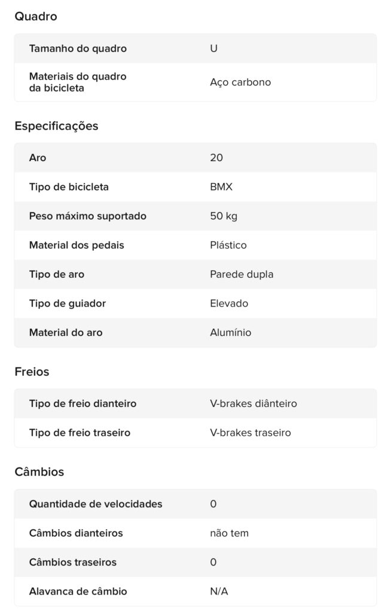
Task: Click the não tem front derailleur value
Action: pyautogui.click(x=230, y=533)
